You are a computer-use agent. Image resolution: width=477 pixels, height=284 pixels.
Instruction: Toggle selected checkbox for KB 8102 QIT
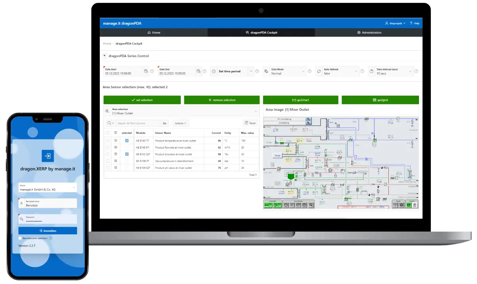[127, 154]
